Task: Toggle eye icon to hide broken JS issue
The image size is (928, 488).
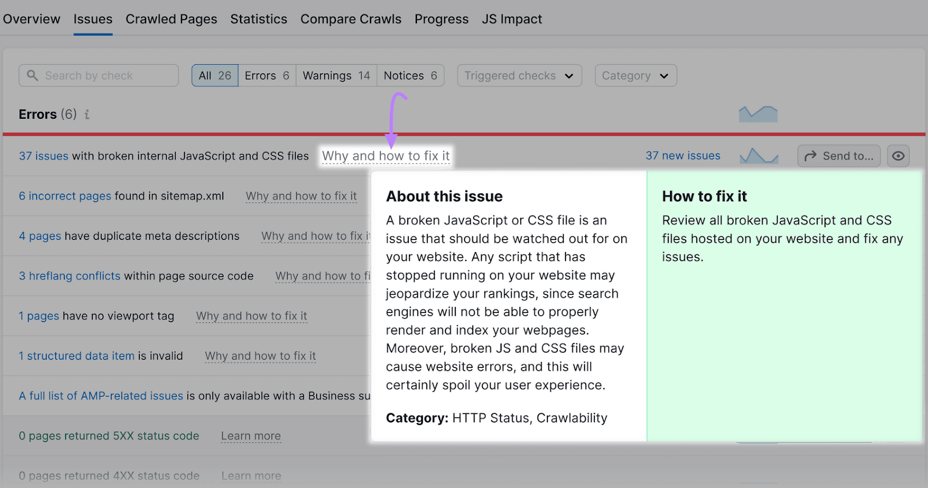Action: coord(898,156)
